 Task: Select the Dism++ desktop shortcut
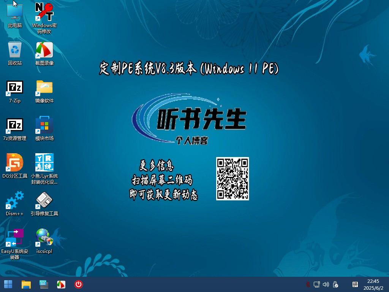[15, 204]
